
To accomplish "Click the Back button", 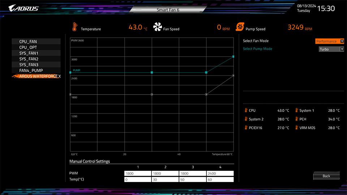I will point(326,176).
